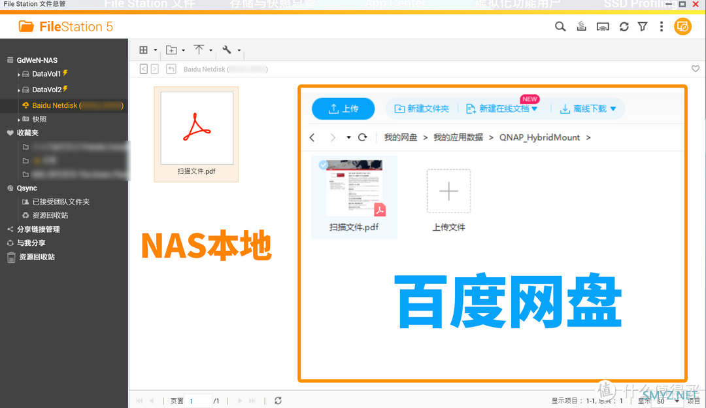This screenshot has height=408, width=706.
Task: Expand the DataVol1 tree node
Action: coord(18,75)
